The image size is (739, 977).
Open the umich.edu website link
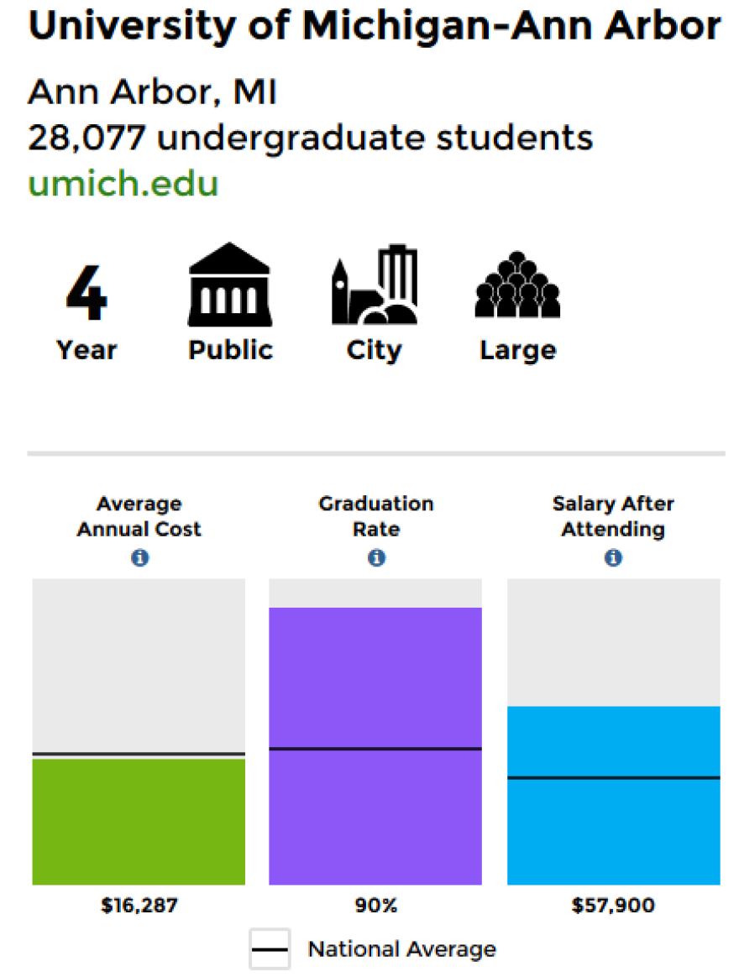[123, 183]
